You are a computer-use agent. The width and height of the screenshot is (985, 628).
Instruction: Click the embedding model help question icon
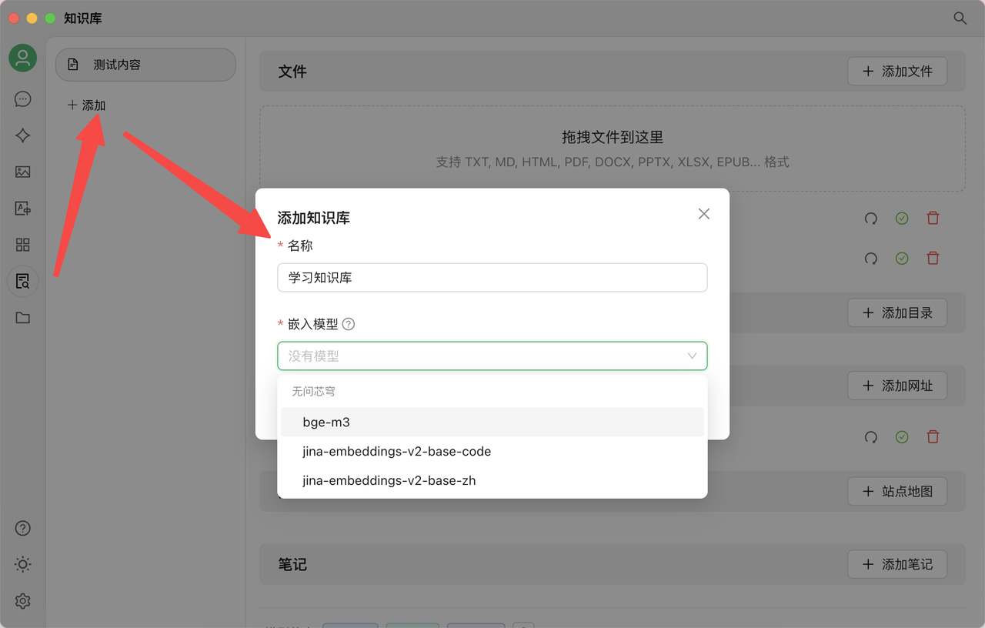click(349, 324)
